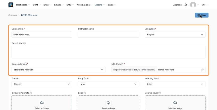Viewport: 217px width, 110px height.
Task: Select an image for Instructor's photo
Action: pyautogui.click(x=42, y=108)
